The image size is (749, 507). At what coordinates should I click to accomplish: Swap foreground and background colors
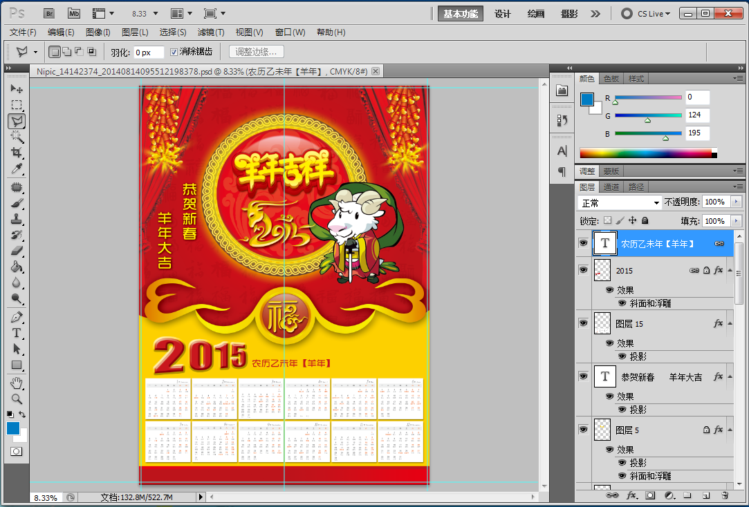point(22,415)
